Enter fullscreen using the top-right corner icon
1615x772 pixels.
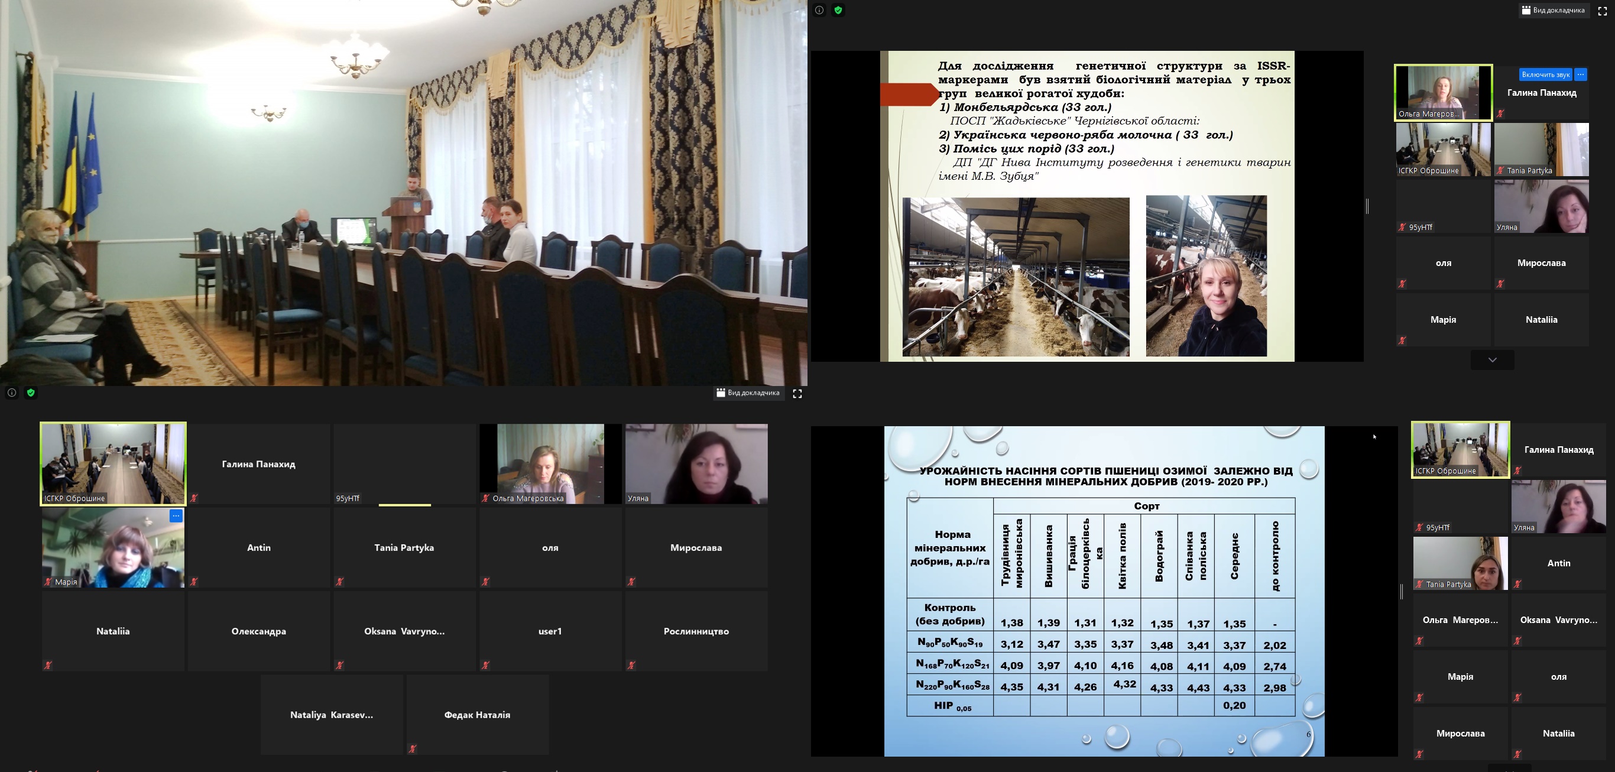point(1602,11)
